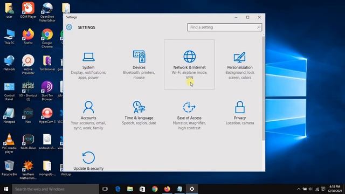345x194 pixels.
Task: Open the Notepad-like app on the taskbar
Action: click(180, 189)
